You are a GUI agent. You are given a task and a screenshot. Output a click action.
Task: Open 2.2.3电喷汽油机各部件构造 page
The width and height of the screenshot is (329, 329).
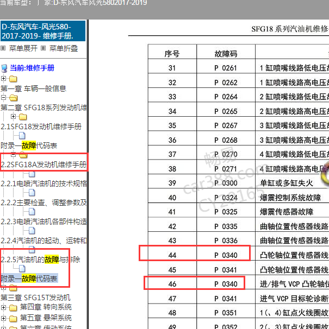tap(44, 222)
